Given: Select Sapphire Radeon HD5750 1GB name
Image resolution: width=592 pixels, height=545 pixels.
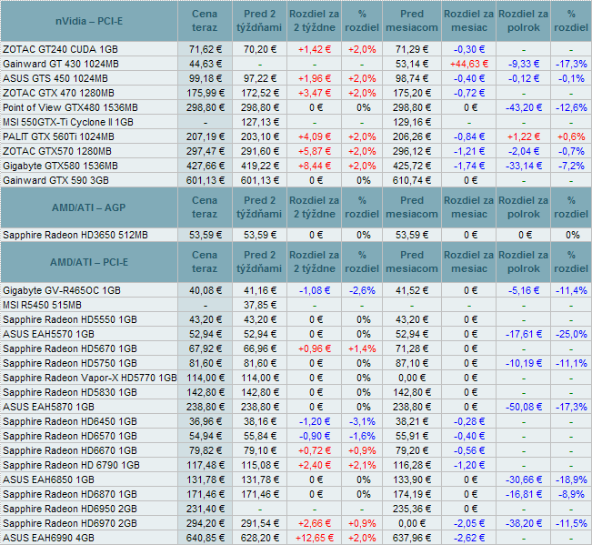Looking at the screenshot, I should (x=70, y=363).
